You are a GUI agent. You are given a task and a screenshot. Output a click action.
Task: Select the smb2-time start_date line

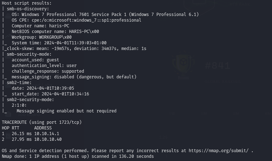[x=50, y=94]
